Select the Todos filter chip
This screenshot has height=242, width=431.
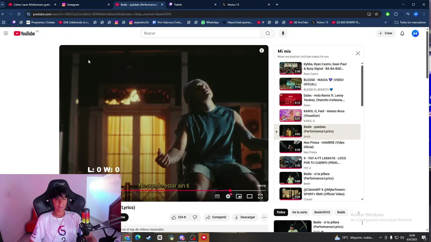tap(281, 212)
